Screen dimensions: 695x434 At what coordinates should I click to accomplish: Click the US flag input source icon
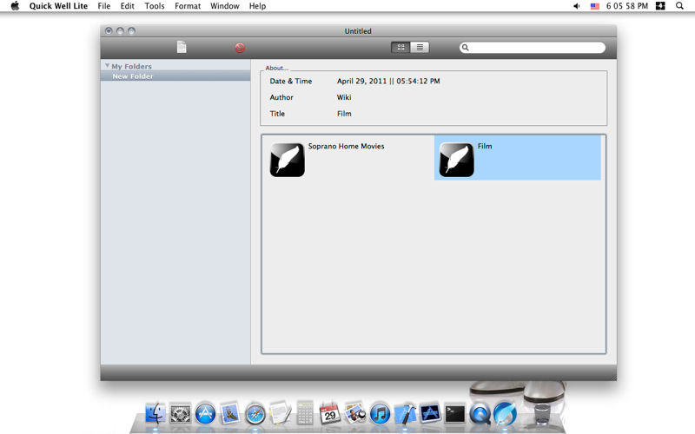(x=595, y=6)
